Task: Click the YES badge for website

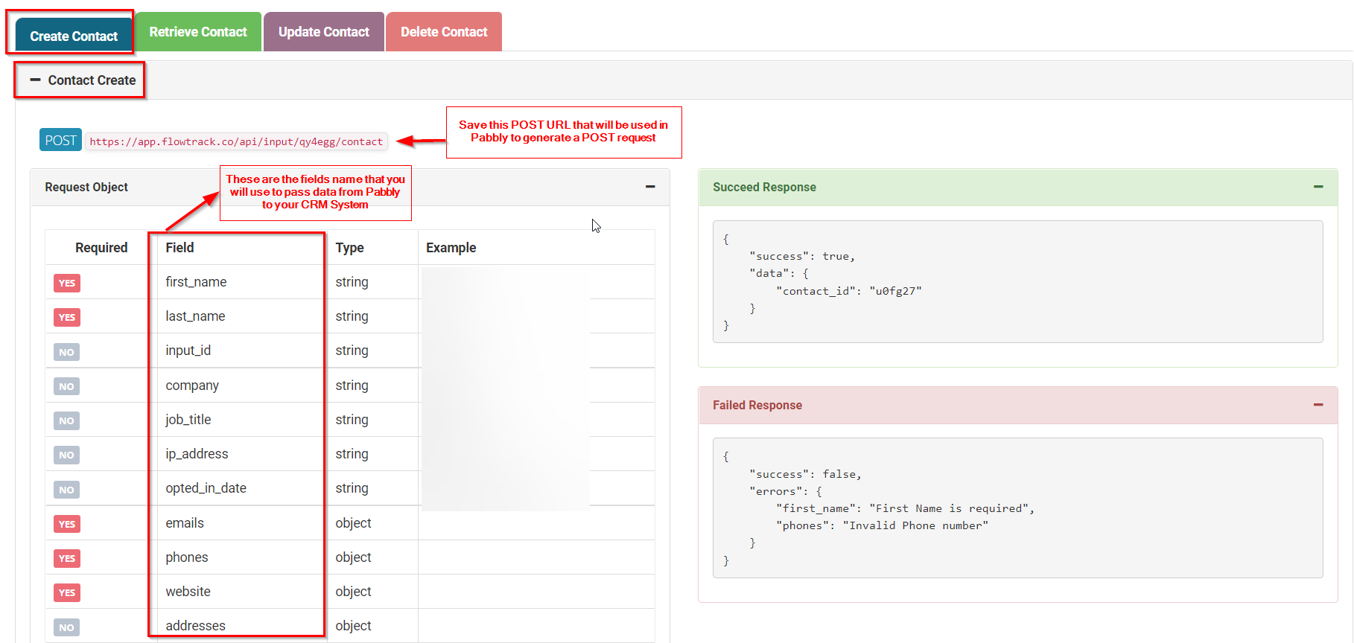Action: pyautogui.click(x=66, y=592)
